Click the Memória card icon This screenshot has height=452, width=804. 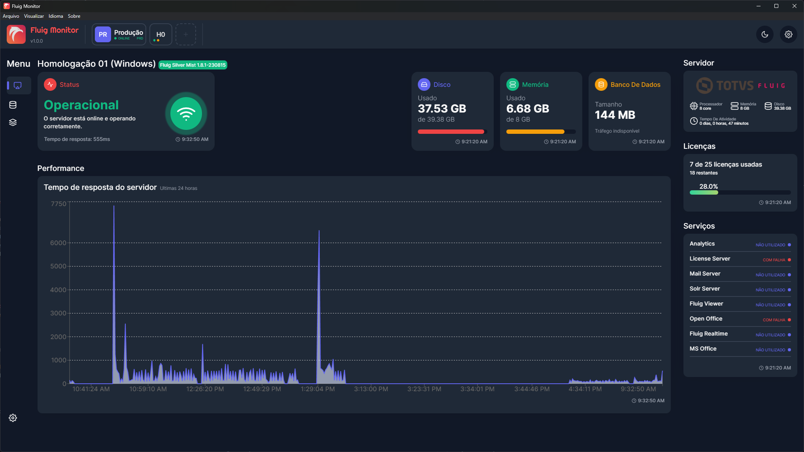pos(512,84)
